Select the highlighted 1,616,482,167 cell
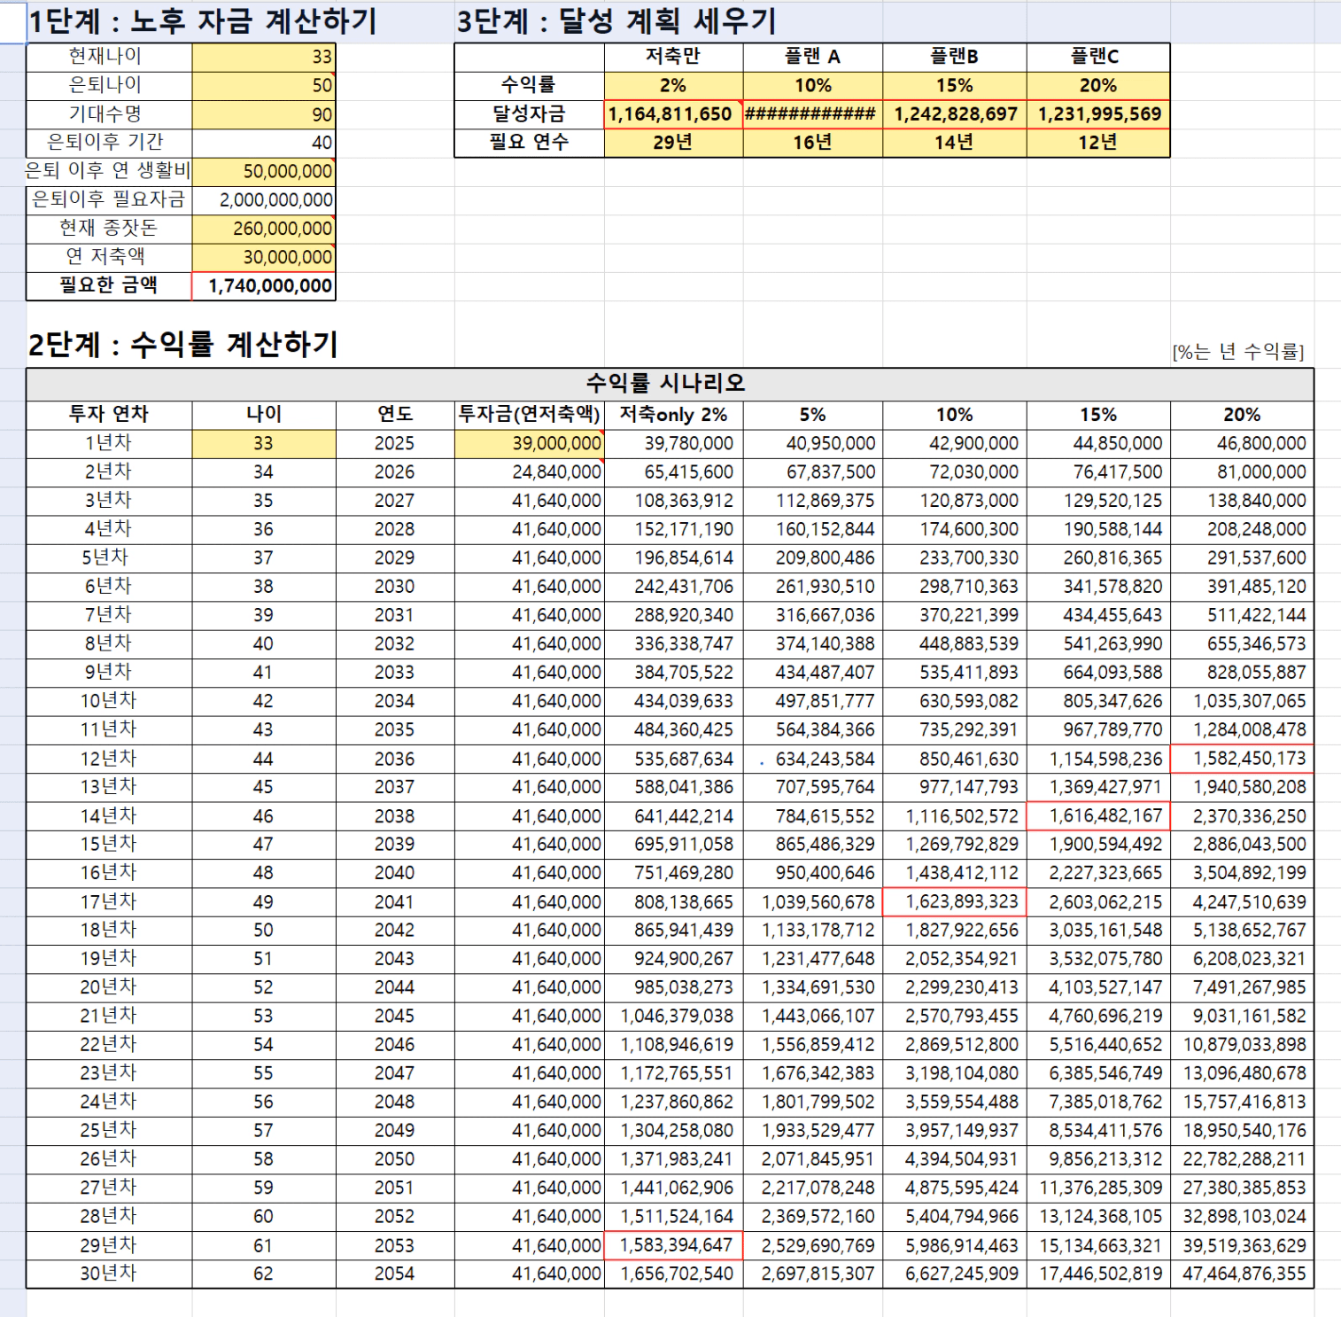This screenshot has height=1317, width=1341. (x=1097, y=816)
